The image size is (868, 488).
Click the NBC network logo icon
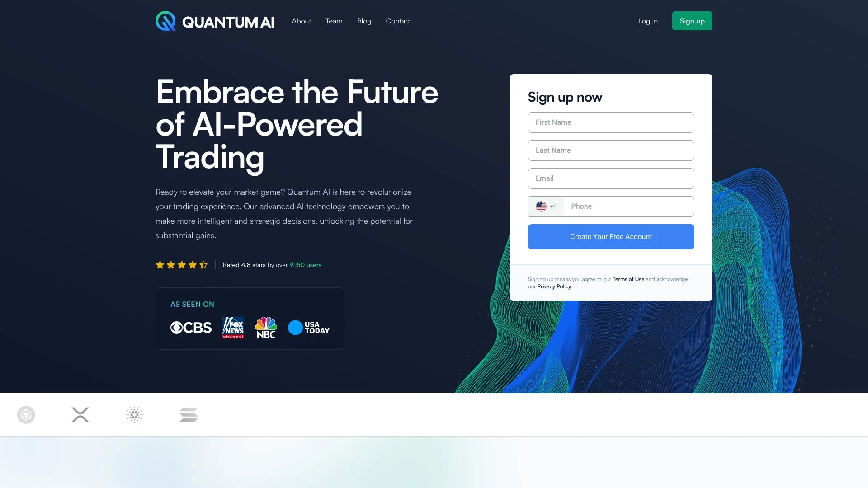coord(265,327)
